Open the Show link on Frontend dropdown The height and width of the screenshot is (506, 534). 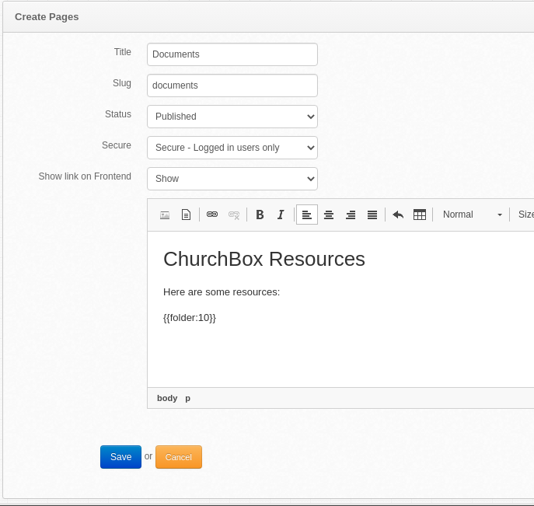tap(232, 179)
